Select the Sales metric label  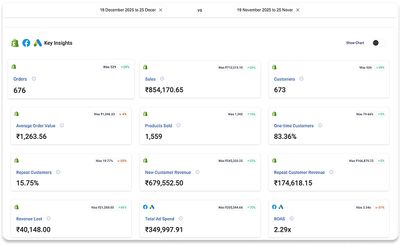pyautogui.click(x=150, y=79)
